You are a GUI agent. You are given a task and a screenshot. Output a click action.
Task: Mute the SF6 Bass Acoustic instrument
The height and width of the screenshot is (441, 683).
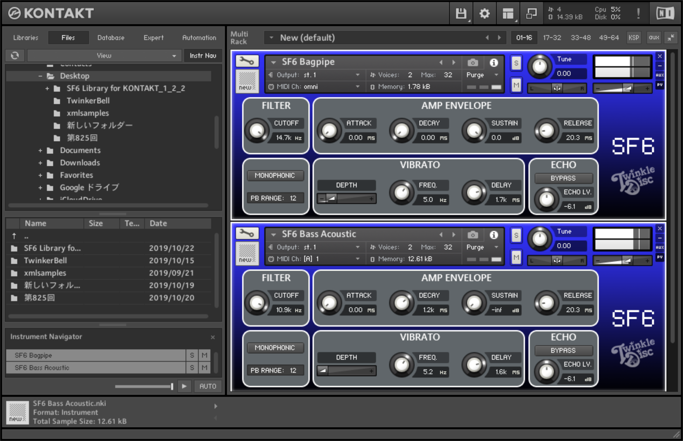[516, 257]
